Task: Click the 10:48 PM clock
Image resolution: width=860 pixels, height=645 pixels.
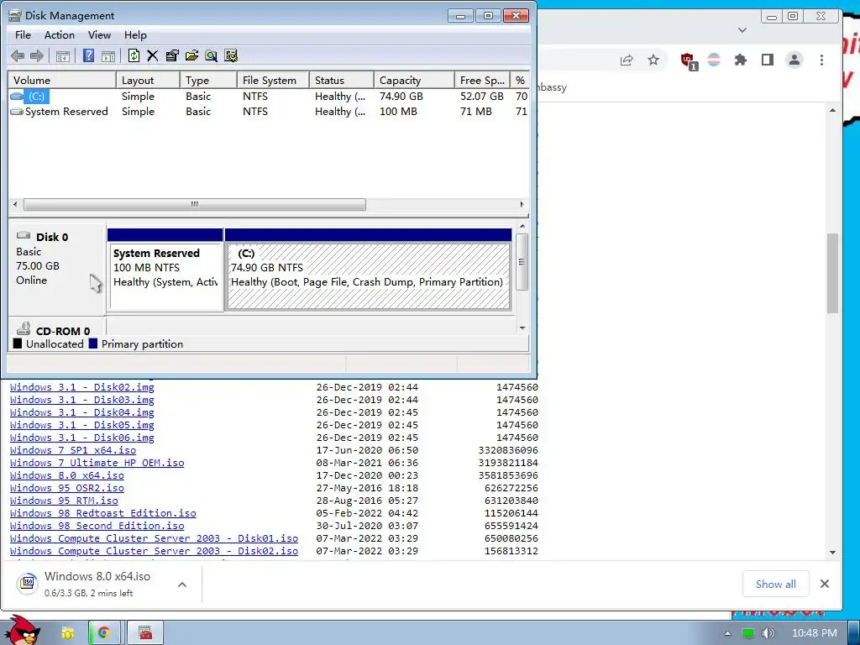Action: pos(814,633)
